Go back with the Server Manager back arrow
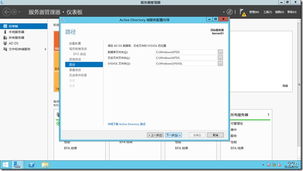 [x=7, y=12]
